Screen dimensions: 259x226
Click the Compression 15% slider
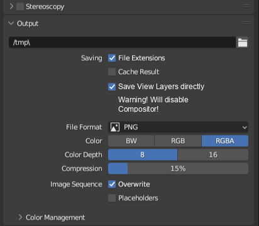(178, 168)
